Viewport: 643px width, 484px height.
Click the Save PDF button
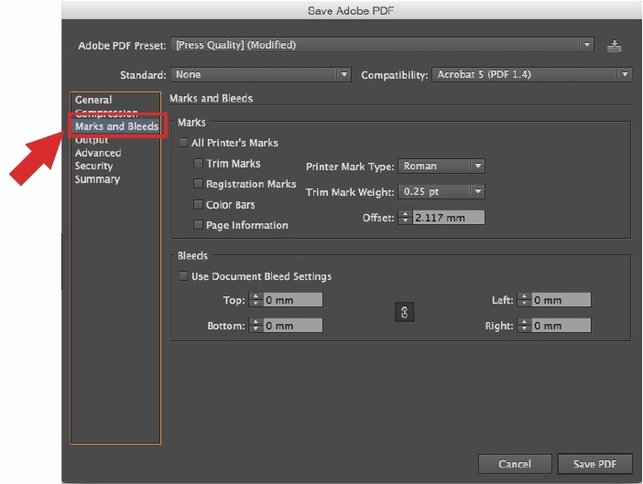[x=594, y=464]
